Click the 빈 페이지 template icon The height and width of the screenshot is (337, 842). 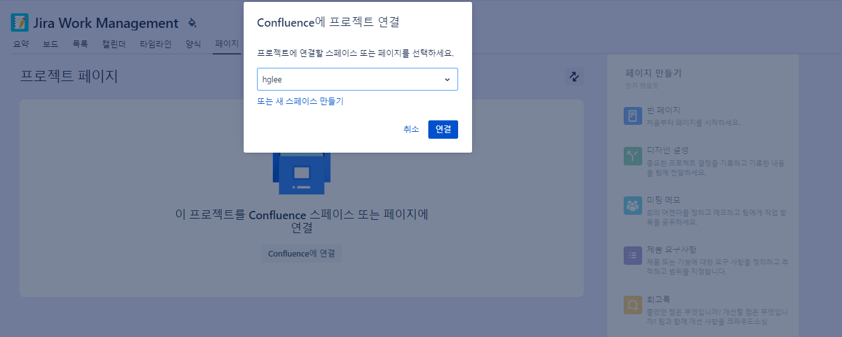(x=633, y=116)
